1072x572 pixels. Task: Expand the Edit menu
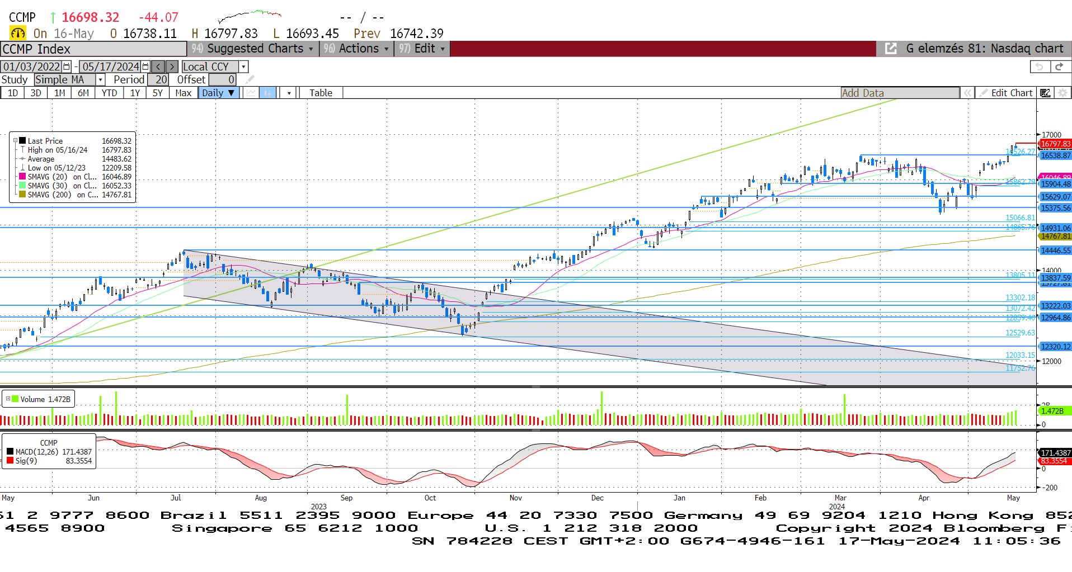pos(422,49)
